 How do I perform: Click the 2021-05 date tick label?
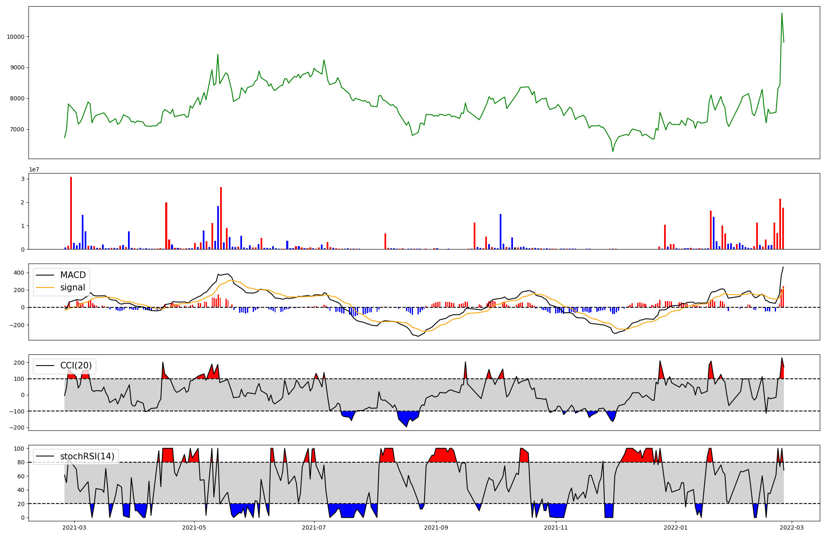point(194,527)
